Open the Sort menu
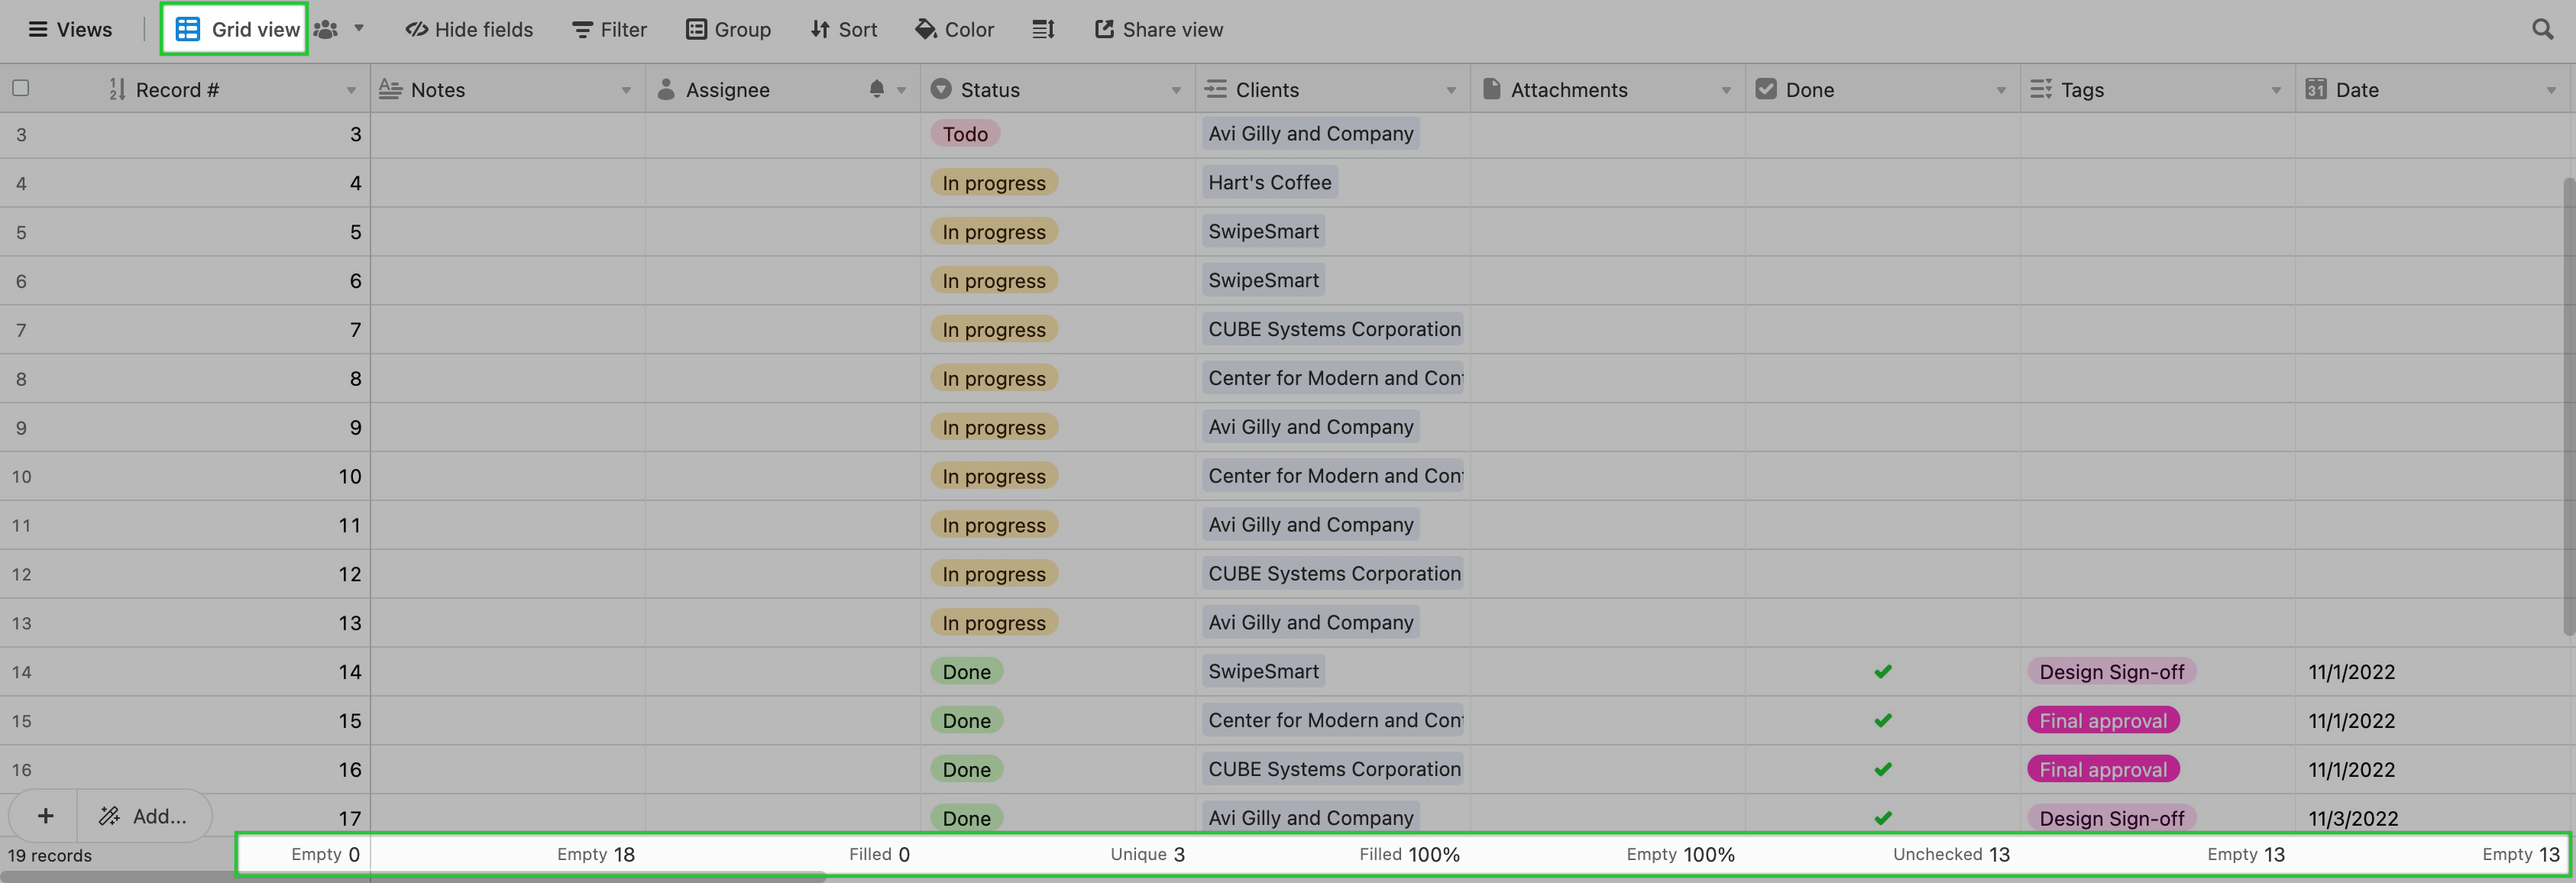This screenshot has width=2576, height=883. click(x=843, y=29)
